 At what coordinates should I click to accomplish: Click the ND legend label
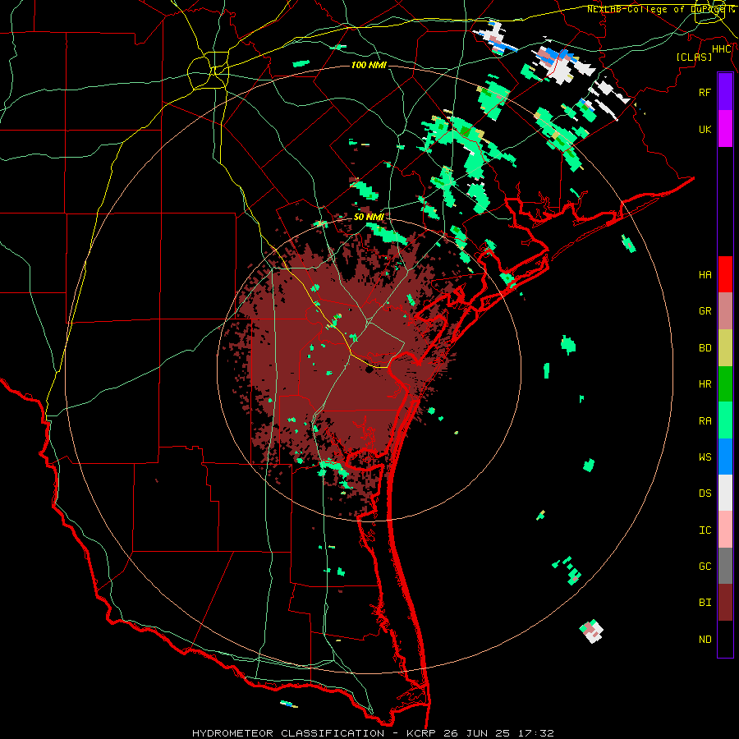point(705,640)
